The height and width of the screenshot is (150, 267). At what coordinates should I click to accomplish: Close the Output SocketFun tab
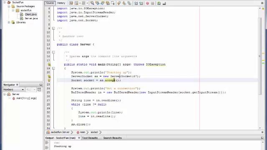[x=79, y=138]
